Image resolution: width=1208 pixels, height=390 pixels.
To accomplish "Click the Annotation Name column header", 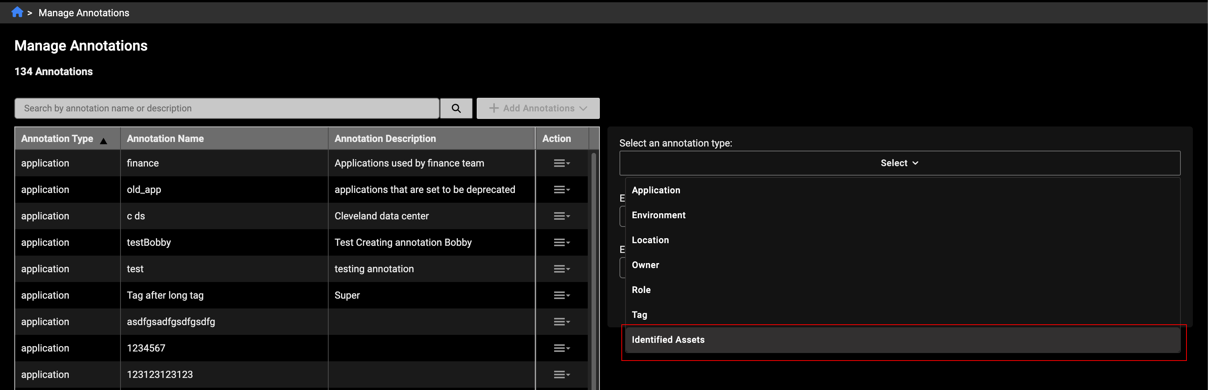I will [165, 139].
